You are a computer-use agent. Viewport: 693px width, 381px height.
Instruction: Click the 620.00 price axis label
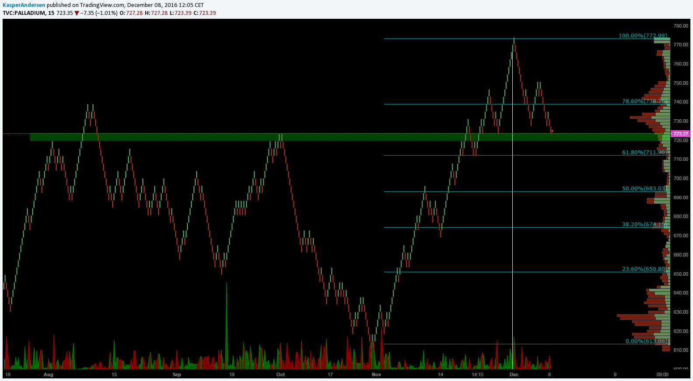pyautogui.click(x=681, y=331)
